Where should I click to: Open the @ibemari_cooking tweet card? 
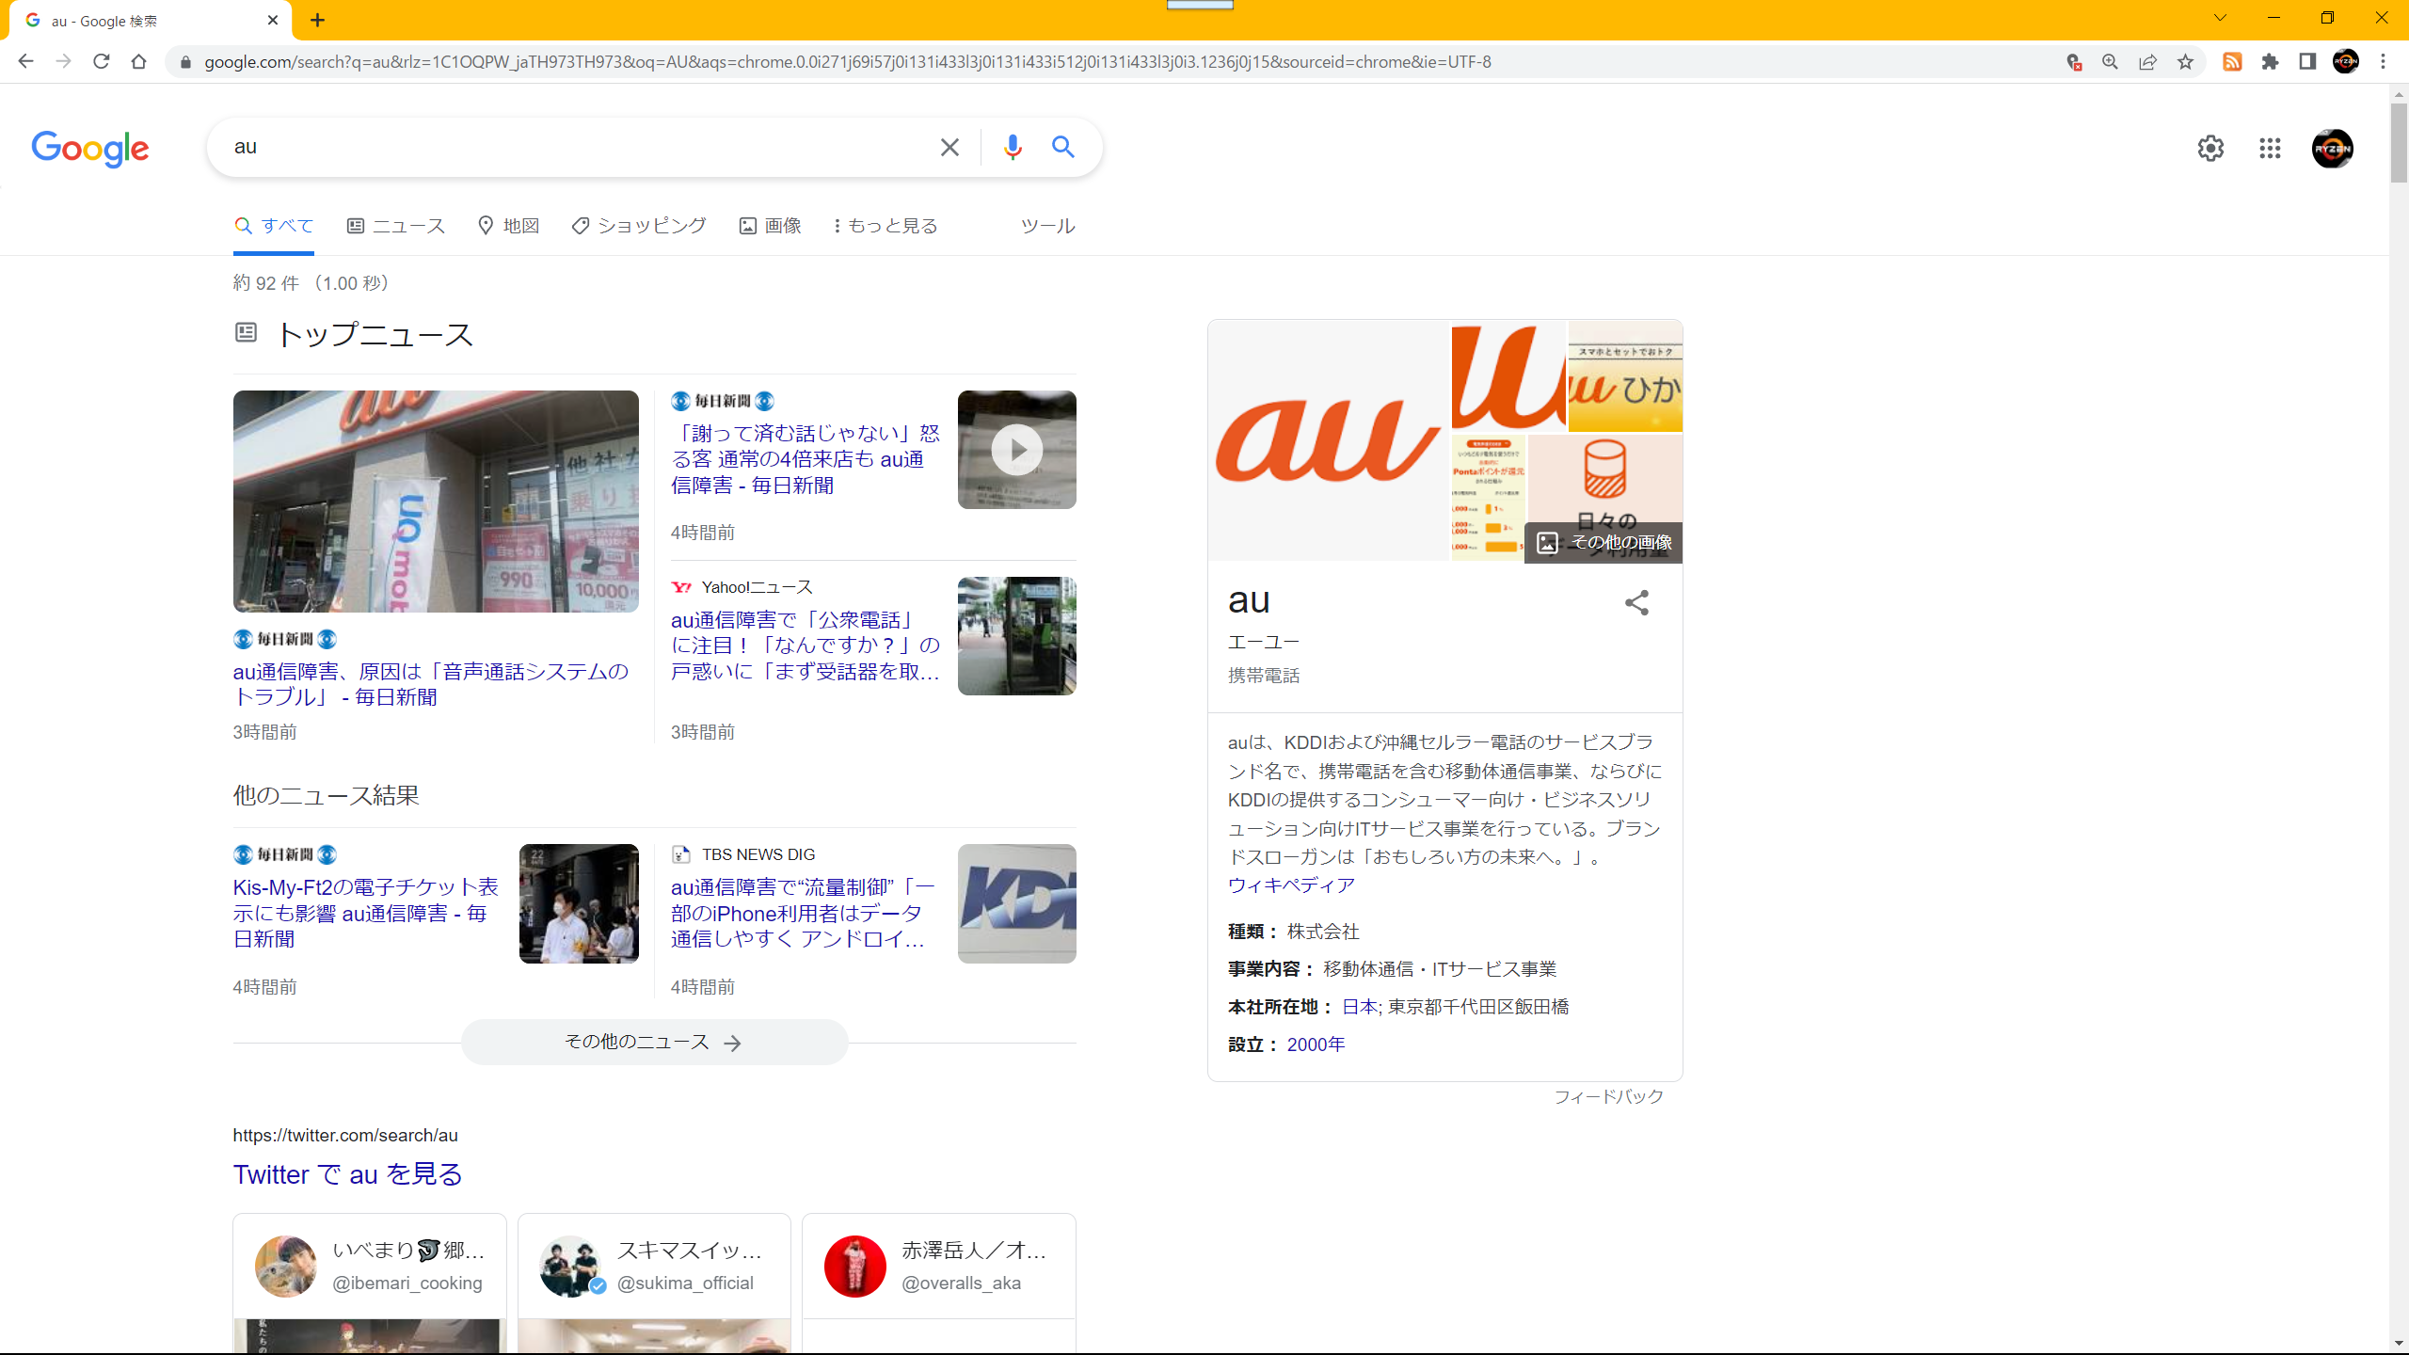coord(370,1283)
